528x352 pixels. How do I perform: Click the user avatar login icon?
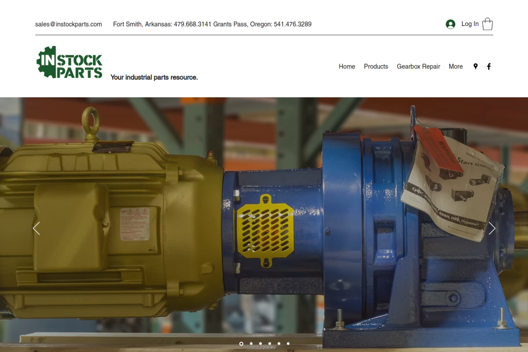point(450,24)
